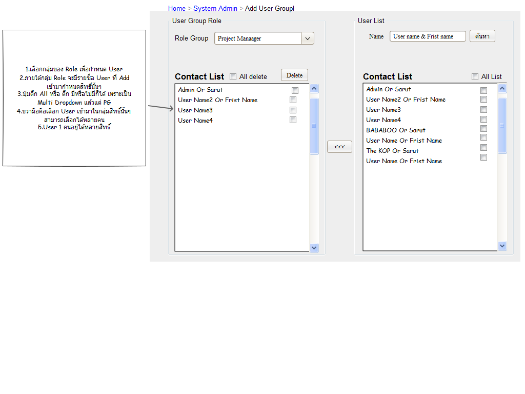Open the Role Group dropdown arrow
The height and width of the screenshot is (394, 525).
[x=308, y=38]
